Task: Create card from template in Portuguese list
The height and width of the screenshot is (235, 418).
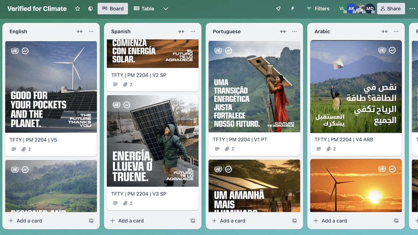Action: (294, 221)
